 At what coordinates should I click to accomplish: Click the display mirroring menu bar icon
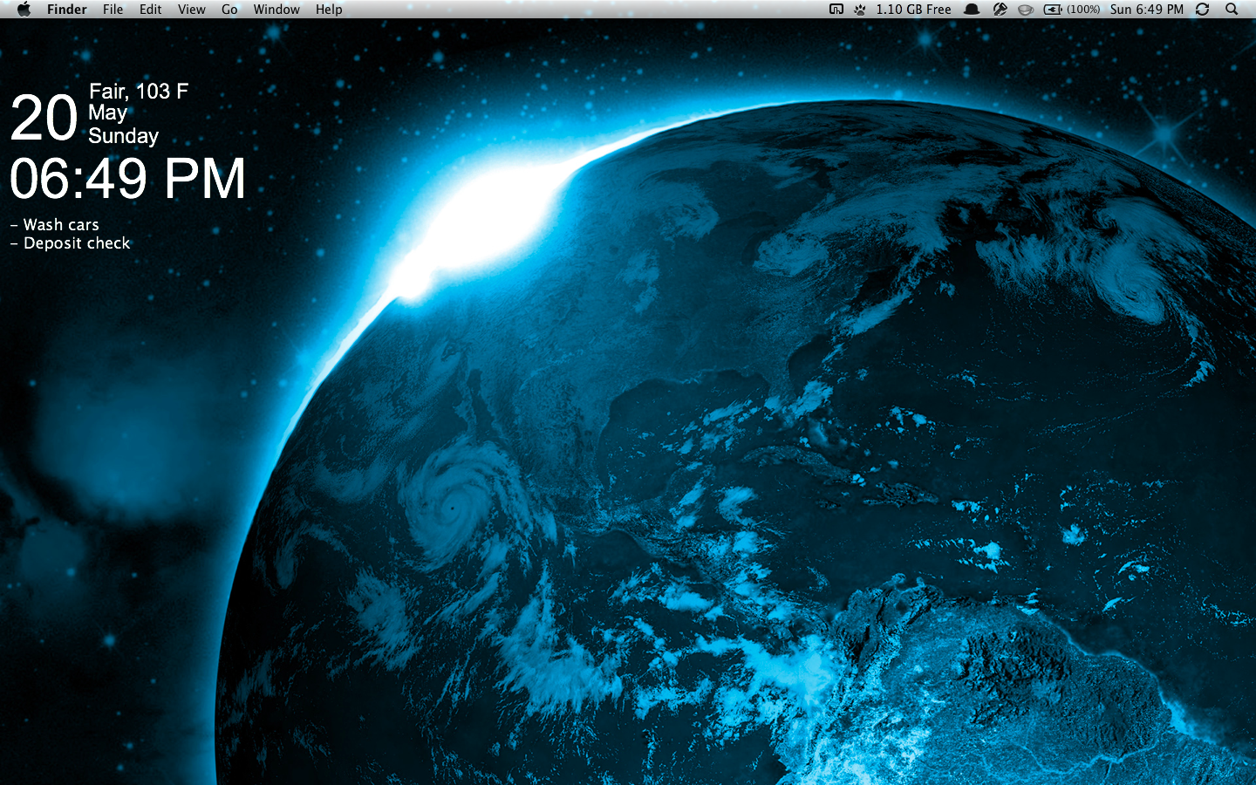[836, 10]
